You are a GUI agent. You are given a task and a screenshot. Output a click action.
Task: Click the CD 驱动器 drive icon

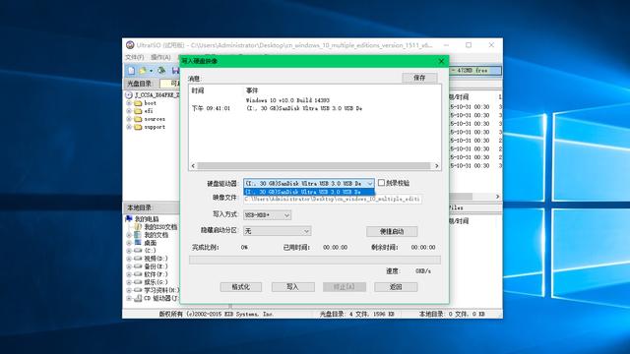point(138,298)
